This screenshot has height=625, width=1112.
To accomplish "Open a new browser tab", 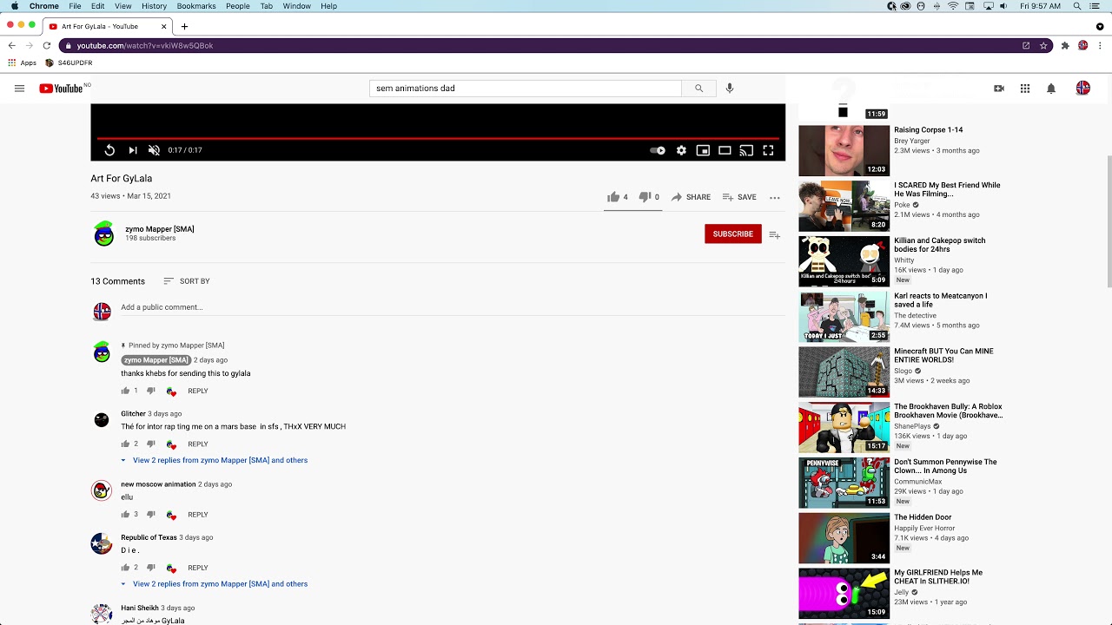I will click(x=184, y=26).
